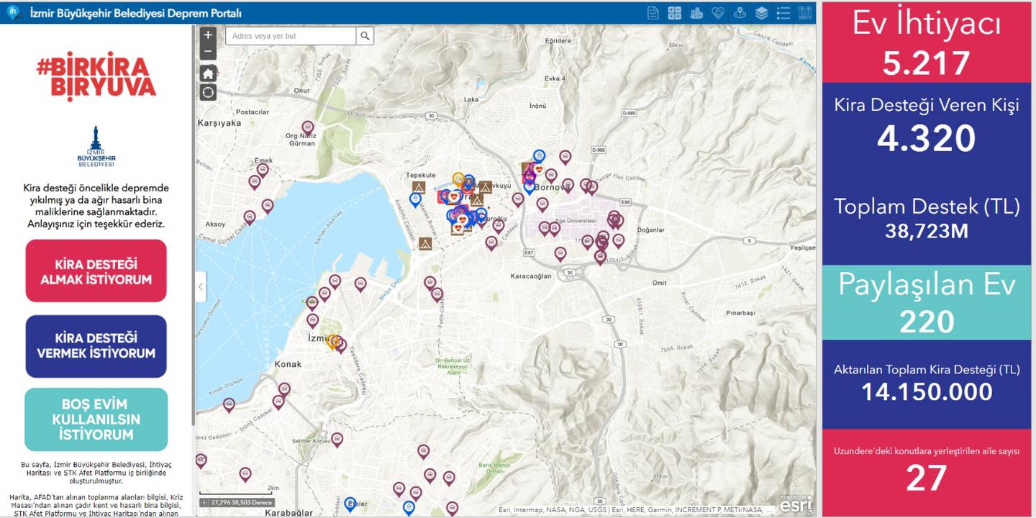Collapse the left side panel arrow
The height and width of the screenshot is (518, 1036).
pyautogui.click(x=201, y=287)
